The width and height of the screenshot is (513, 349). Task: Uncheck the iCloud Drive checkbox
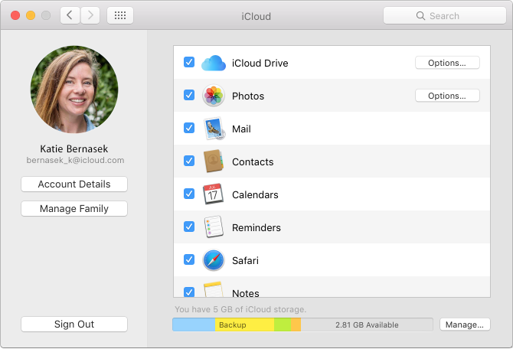(189, 63)
